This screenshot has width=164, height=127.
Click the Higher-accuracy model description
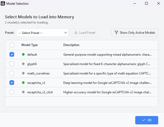(107, 92)
